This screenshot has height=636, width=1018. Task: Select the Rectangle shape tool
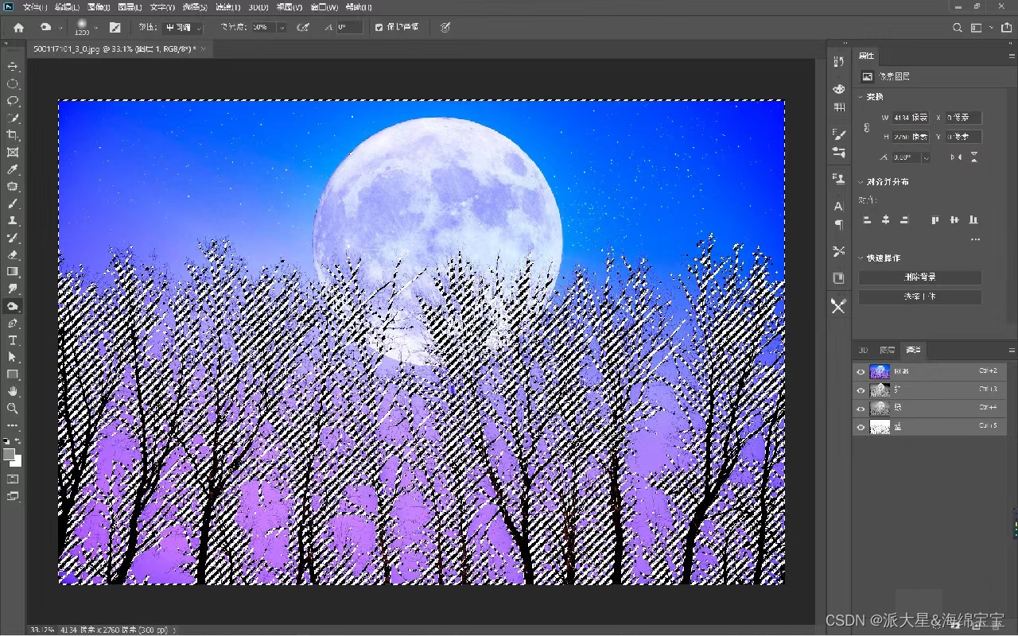13,374
